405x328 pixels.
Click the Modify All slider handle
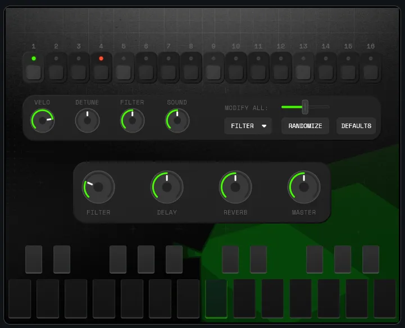pyautogui.click(x=305, y=107)
